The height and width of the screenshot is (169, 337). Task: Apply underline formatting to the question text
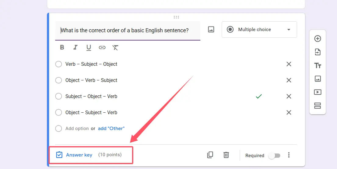click(x=89, y=48)
